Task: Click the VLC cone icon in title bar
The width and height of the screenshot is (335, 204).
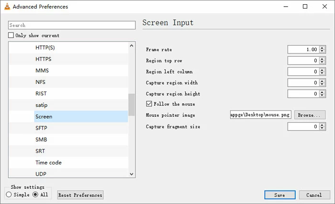Action: point(6,7)
